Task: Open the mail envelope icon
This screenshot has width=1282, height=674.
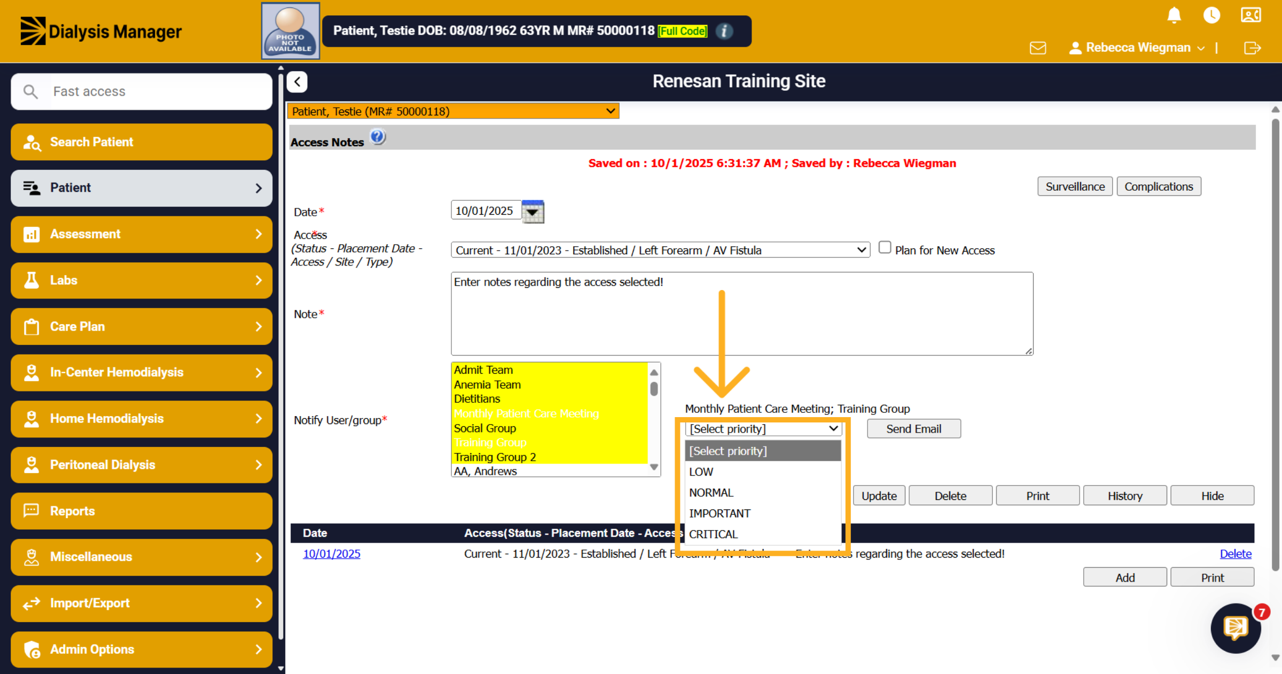Action: click(x=1038, y=48)
